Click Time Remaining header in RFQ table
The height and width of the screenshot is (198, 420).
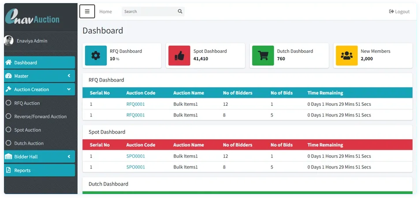(325, 93)
